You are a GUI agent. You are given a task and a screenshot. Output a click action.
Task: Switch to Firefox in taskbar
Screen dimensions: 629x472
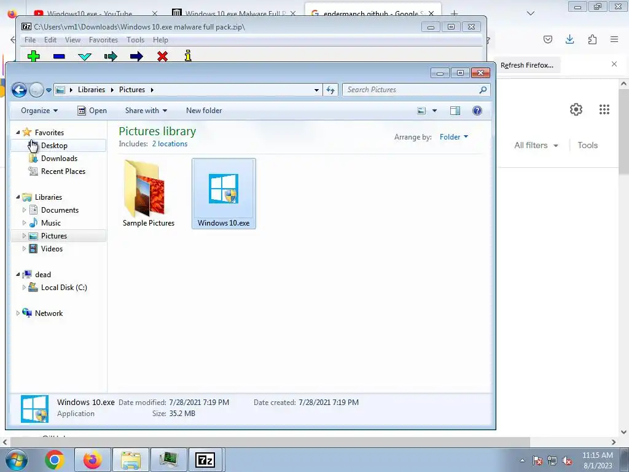[92, 460]
